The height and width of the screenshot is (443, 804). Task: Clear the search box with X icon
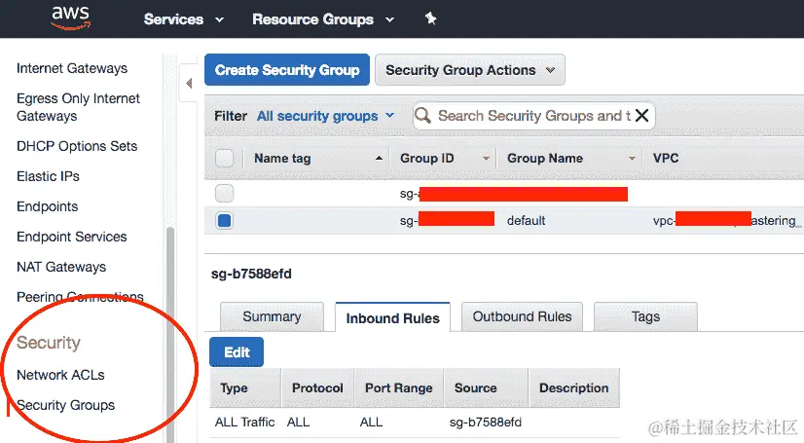[642, 116]
